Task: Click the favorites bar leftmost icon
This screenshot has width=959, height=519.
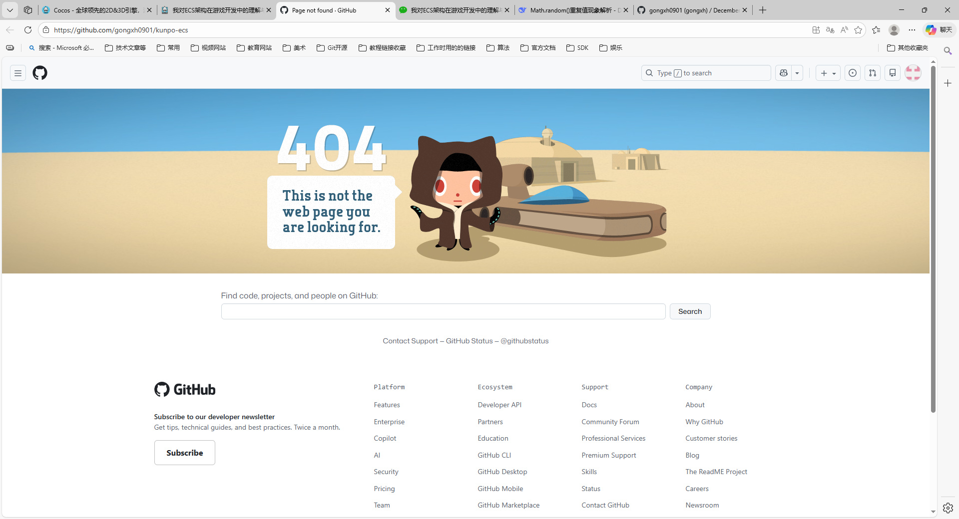Action: 10,48
